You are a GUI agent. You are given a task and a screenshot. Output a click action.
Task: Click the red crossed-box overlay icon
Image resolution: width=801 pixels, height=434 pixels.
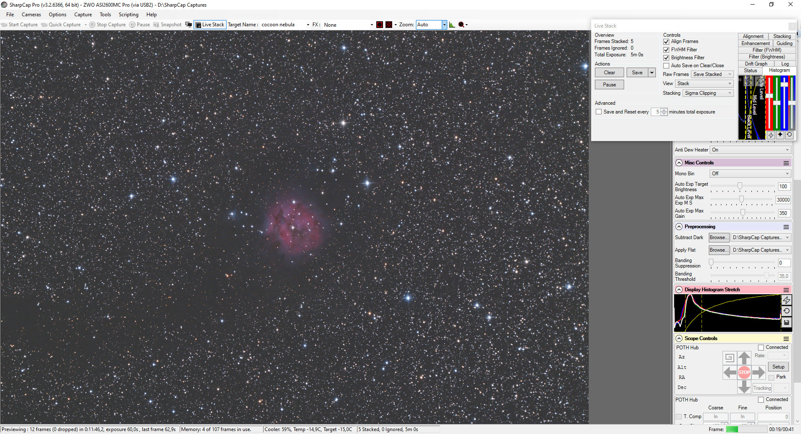tap(389, 25)
